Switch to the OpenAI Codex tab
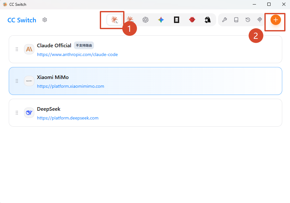This screenshot has width=290, height=203. click(x=145, y=20)
